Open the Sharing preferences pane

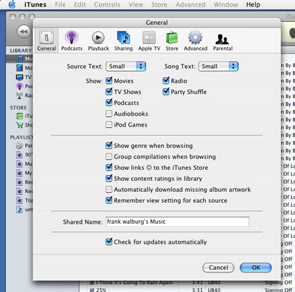click(x=123, y=41)
